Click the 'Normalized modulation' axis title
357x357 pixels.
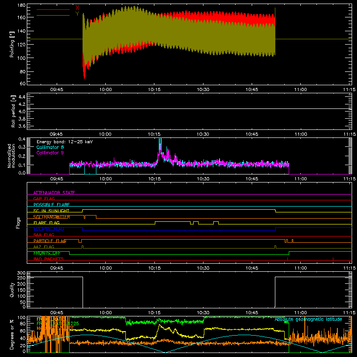[x=12, y=156]
